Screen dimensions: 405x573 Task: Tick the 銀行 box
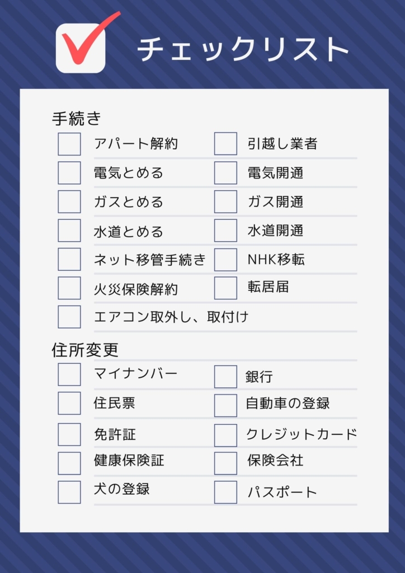click(x=225, y=377)
